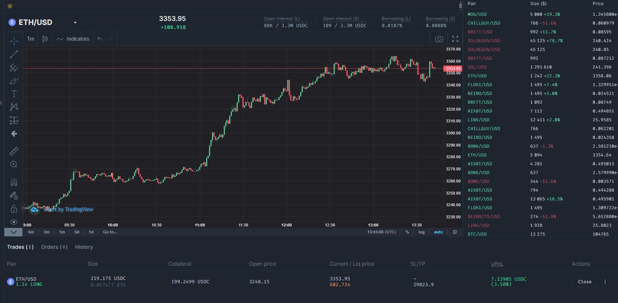This screenshot has width=618, height=303.
Task: Enter fullscreen chart mode
Action: pos(455,39)
